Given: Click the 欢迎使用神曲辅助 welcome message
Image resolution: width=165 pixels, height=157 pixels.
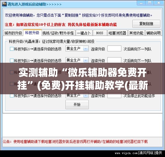Looking at the screenshot, I should [x=79, y=15].
